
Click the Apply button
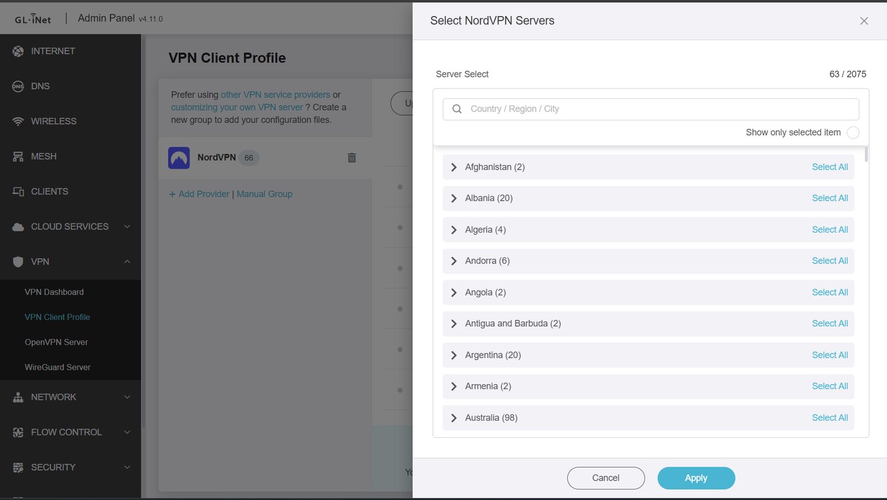tap(696, 478)
